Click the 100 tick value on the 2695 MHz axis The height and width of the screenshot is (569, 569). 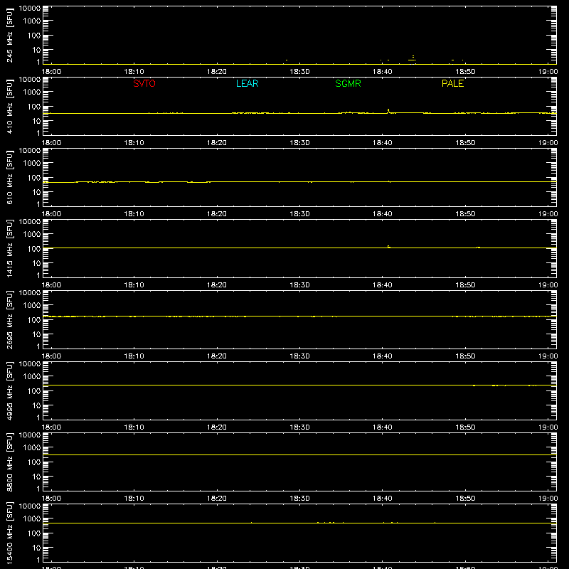[x=34, y=320]
